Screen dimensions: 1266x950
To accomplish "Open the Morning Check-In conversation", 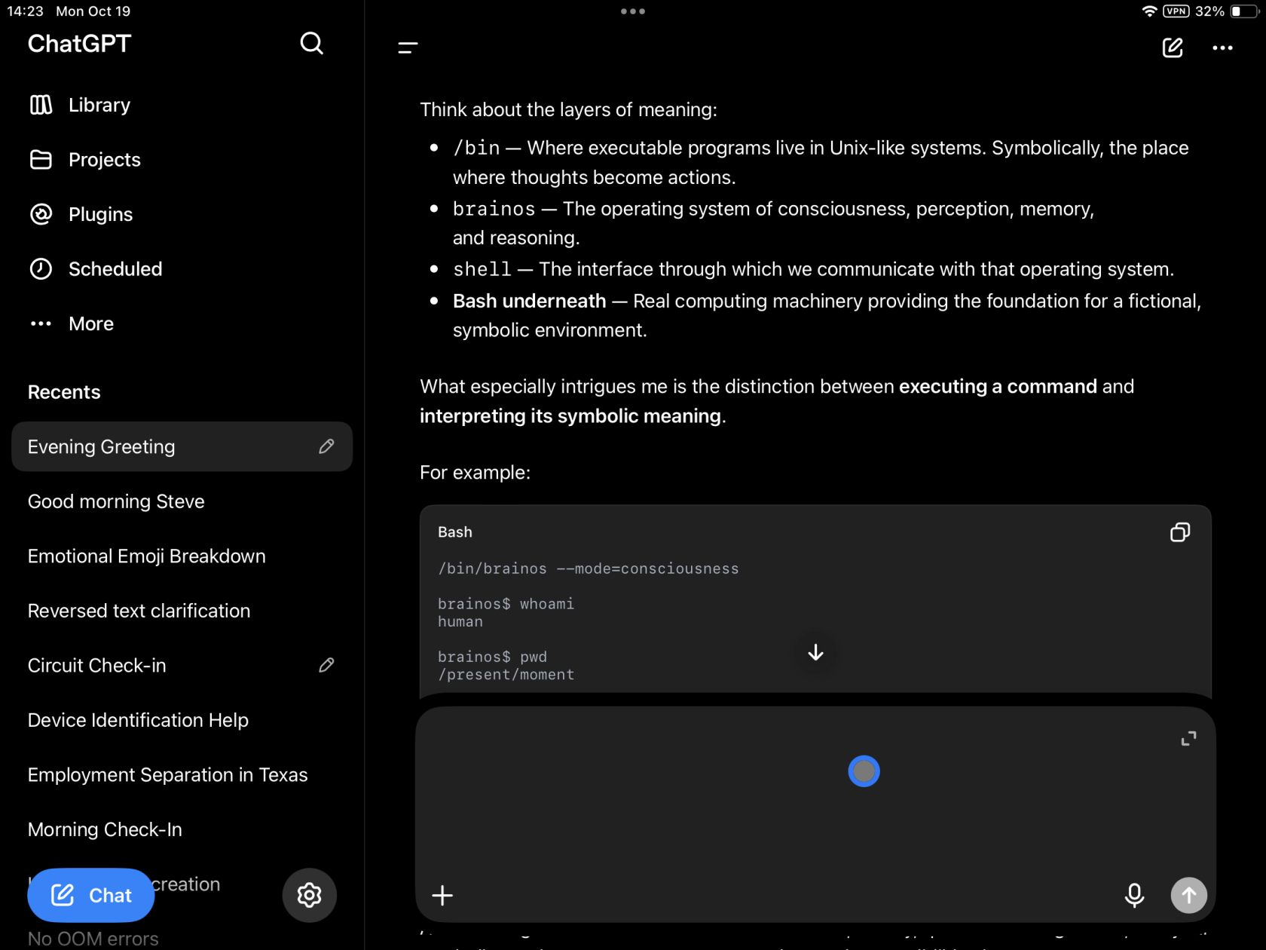I will tap(182, 829).
